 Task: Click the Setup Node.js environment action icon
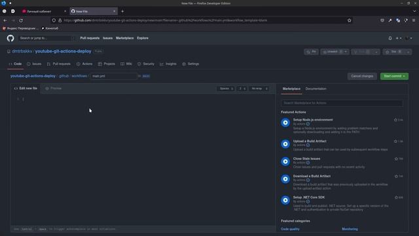[x=285, y=123]
